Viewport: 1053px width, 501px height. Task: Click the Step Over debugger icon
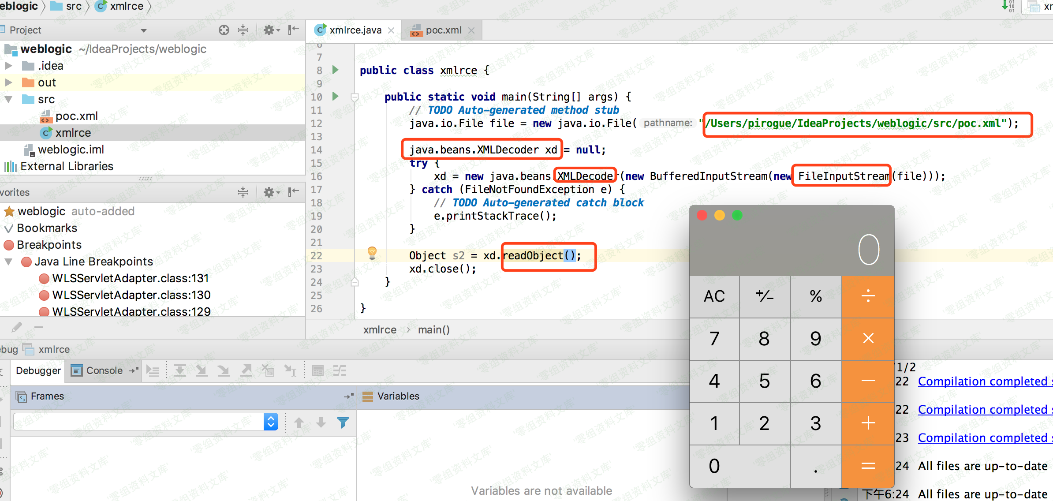[179, 371]
